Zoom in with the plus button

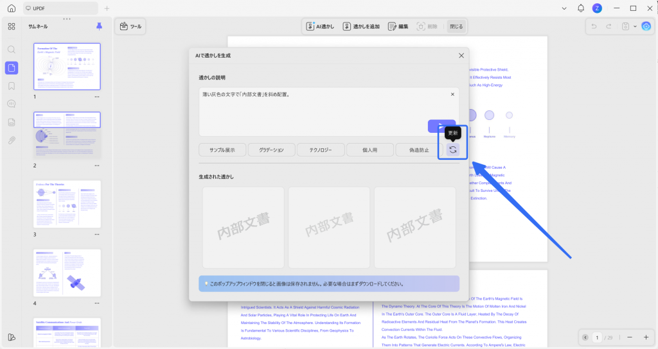[x=646, y=337]
